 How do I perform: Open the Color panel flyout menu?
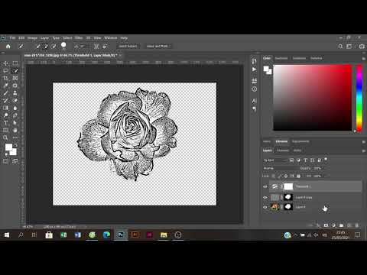pyautogui.click(x=363, y=58)
